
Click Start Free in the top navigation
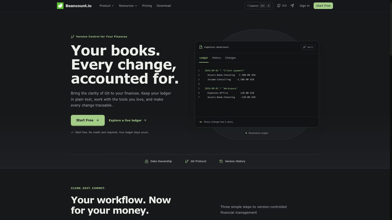pyautogui.click(x=323, y=6)
